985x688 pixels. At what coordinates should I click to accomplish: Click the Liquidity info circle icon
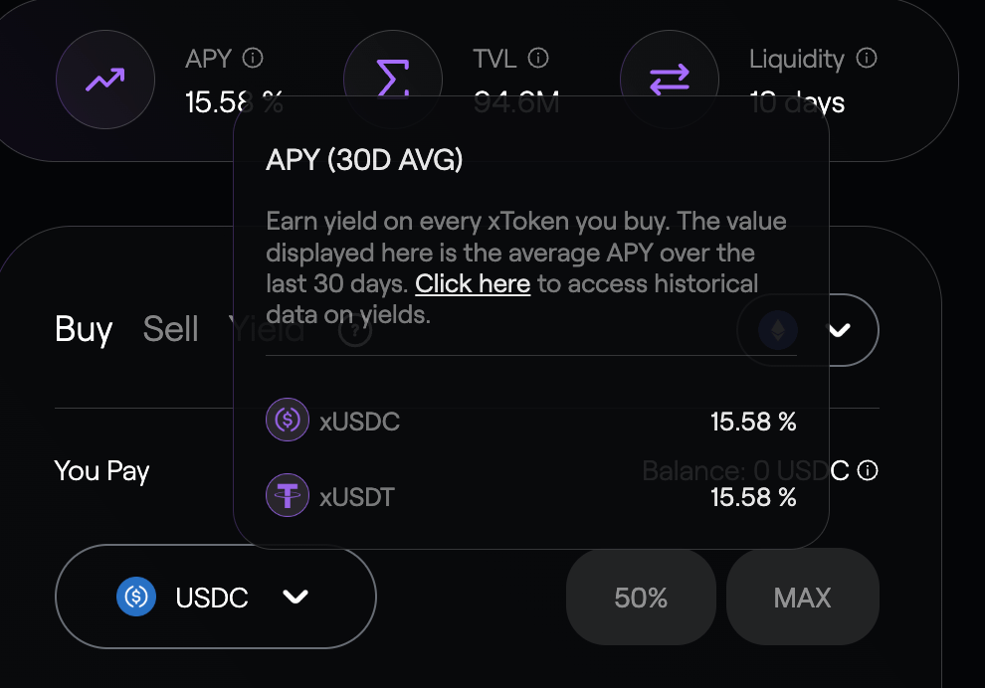(867, 59)
